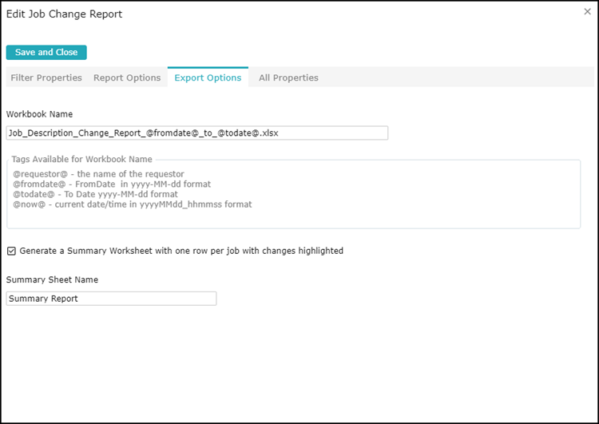This screenshot has width=599, height=424.
Task: Toggle the Generate a Summary Worksheet checkbox
Action: coord(11,251)
